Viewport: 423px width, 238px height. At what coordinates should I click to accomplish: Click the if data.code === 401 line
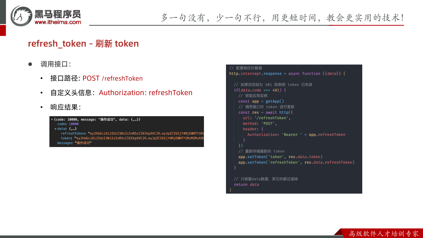(x=260, y=90)
